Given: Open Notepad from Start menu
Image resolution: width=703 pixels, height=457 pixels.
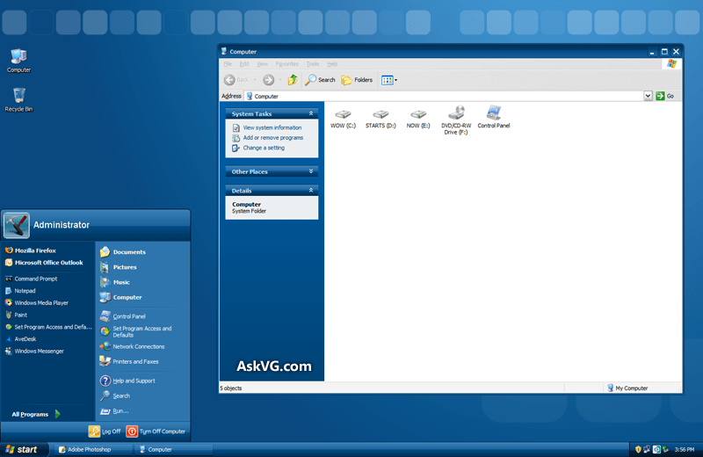Looking at the screenshot, I should pos(20,291).
